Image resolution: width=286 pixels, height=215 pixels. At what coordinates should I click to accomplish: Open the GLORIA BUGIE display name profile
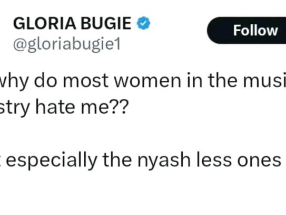coord(72,23)
